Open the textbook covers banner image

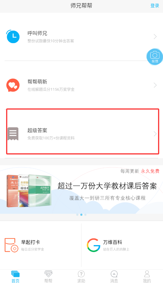29,191
